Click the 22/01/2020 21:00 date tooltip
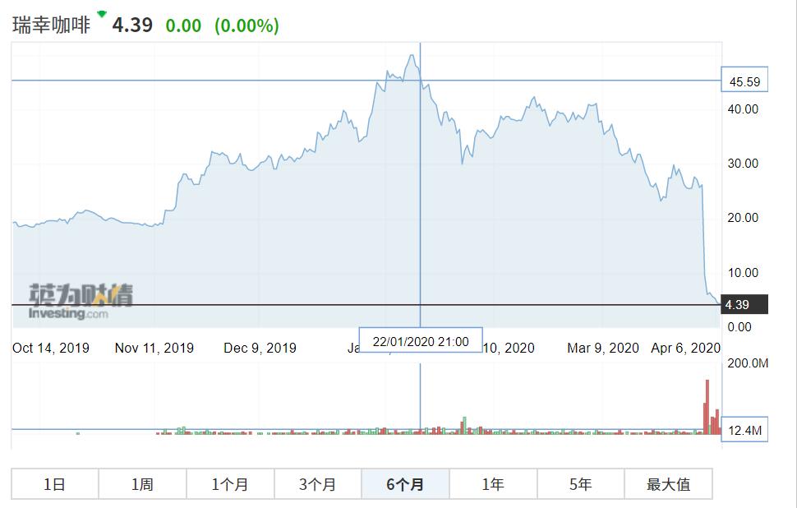This screenshot has height=508, width=797. [421, 341]
